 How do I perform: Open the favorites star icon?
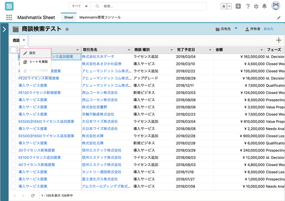pyautogui.click(x=224, y=6)
